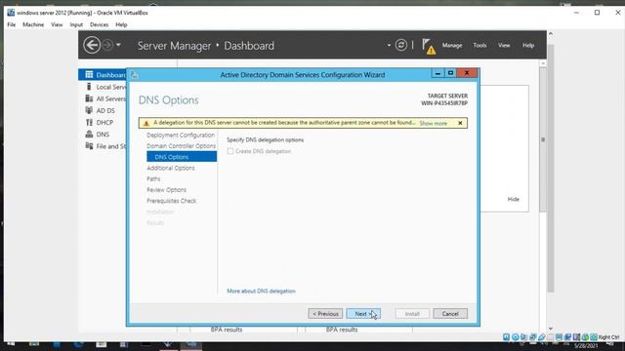Click the Dashboard grid icon in sidebar
625x351 pixels.
pos(89,75)
